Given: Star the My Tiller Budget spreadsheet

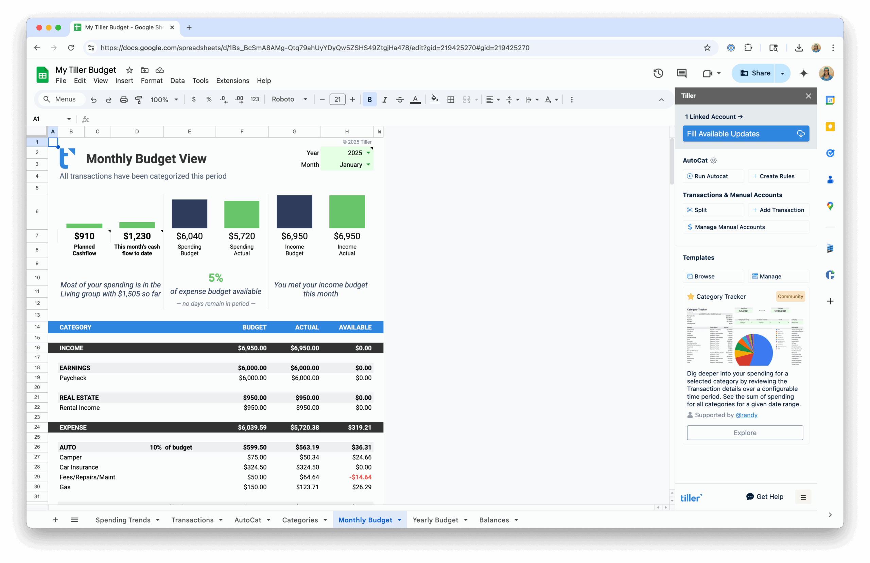Looking at the screenshot, I should click(x=129, y=70).
